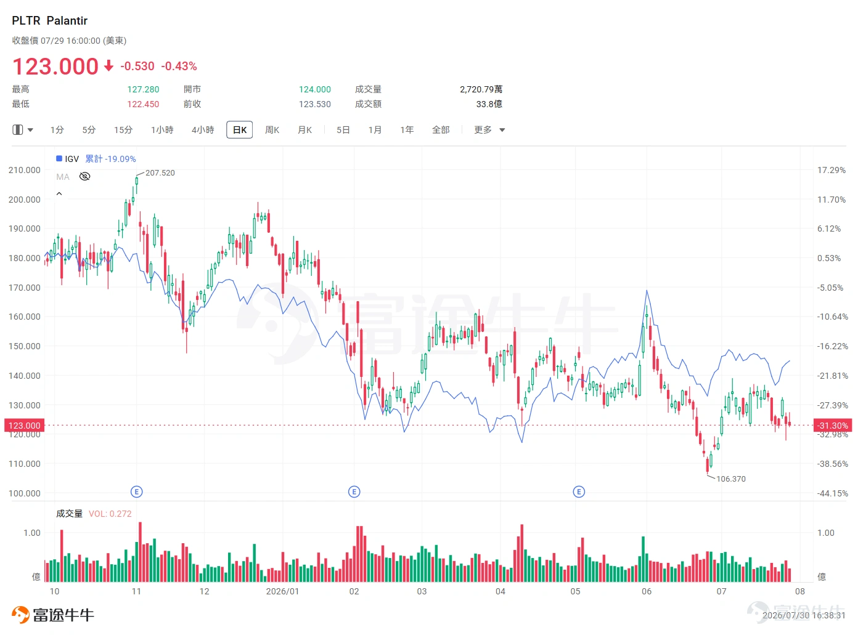Click the 成交量 value 2,720.79萬
The image size is (858, 635).
click(x=481, y=89)
